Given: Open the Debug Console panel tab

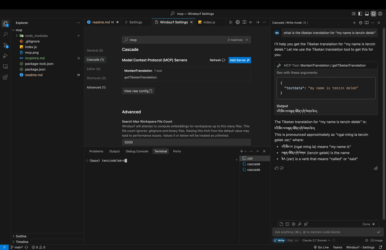Looking at the screenshot, I should [137, 151].
